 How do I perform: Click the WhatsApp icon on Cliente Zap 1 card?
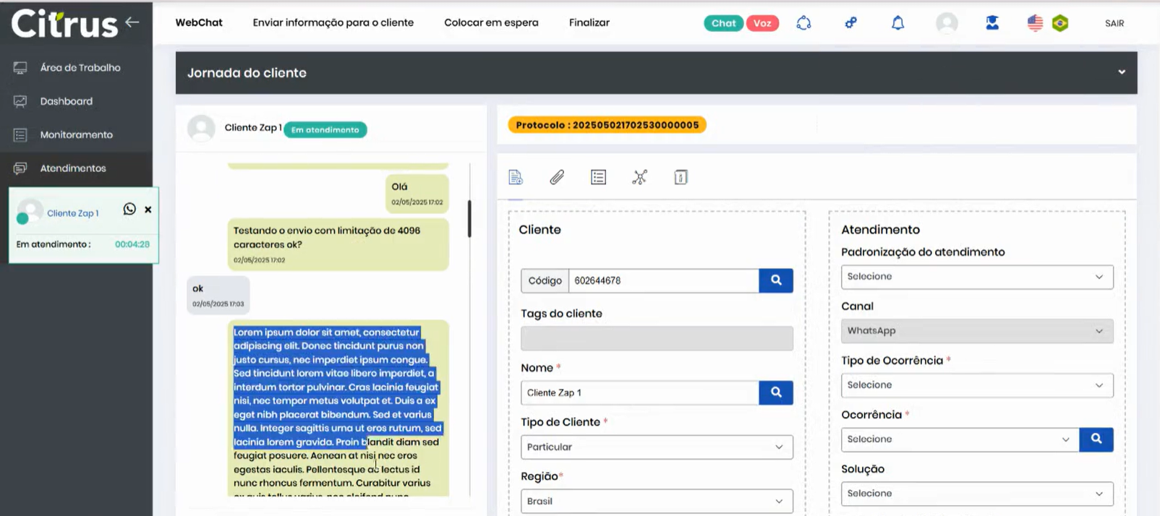point(129,209)
